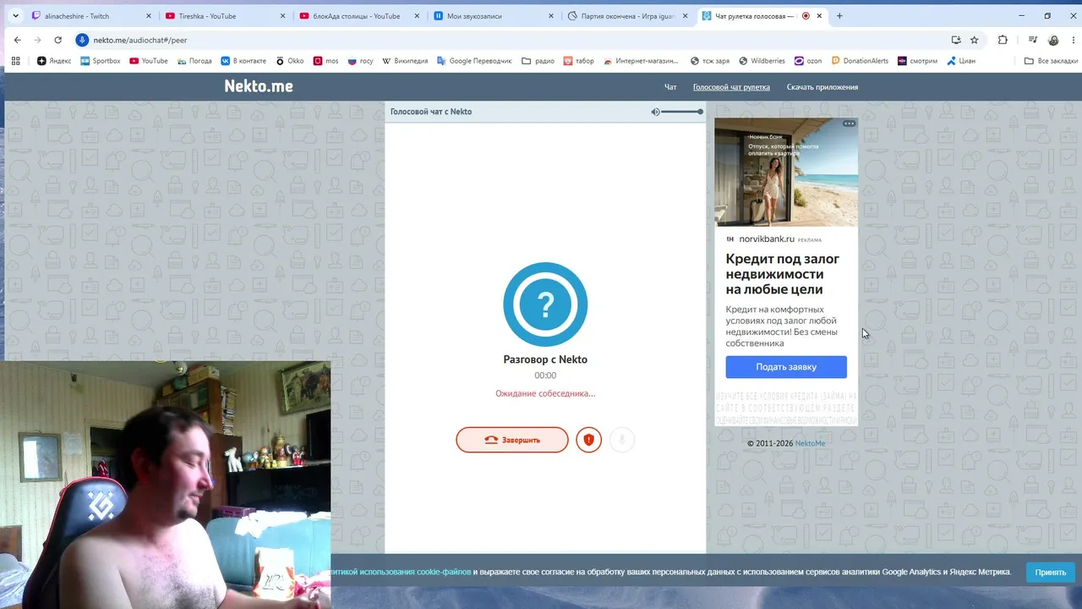Reload the current page
The image size is (1082, 609).
pos(57,40)
